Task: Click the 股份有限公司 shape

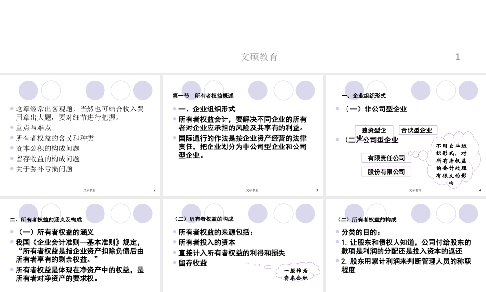Action: coord(386,171)
